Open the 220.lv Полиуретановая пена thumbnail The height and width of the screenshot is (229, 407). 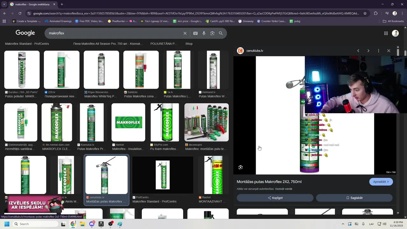[62, 70]
